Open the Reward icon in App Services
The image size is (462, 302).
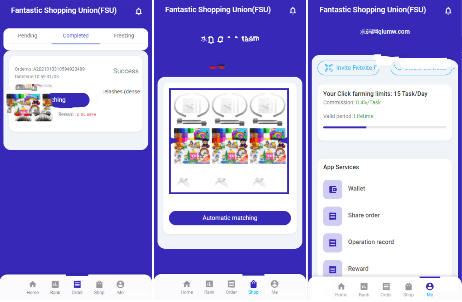(x=333, y=269)
